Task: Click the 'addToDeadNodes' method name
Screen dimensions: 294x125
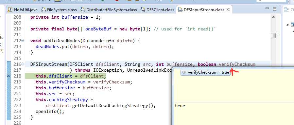Action: 62,41
